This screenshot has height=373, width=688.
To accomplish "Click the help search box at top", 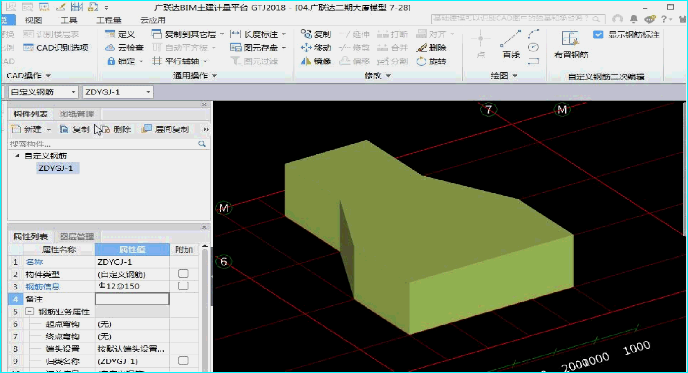I will (x=518, y=19).
